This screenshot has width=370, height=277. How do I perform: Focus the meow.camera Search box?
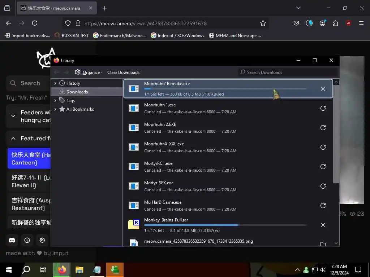tap(28, 83)
